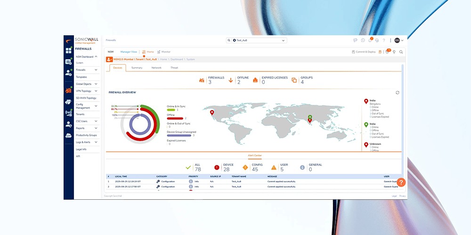Click the green Online & In Sync legend bar
471x235 pixels.
pyautogui.click(x=171, y=110)
